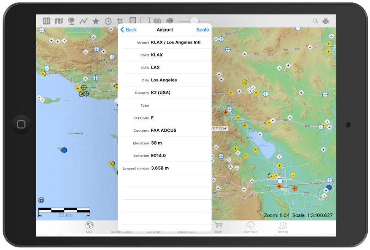Screen dimensions: 370x250
Task: Open the settings sliders icon
Action: (x=47, y=21)
